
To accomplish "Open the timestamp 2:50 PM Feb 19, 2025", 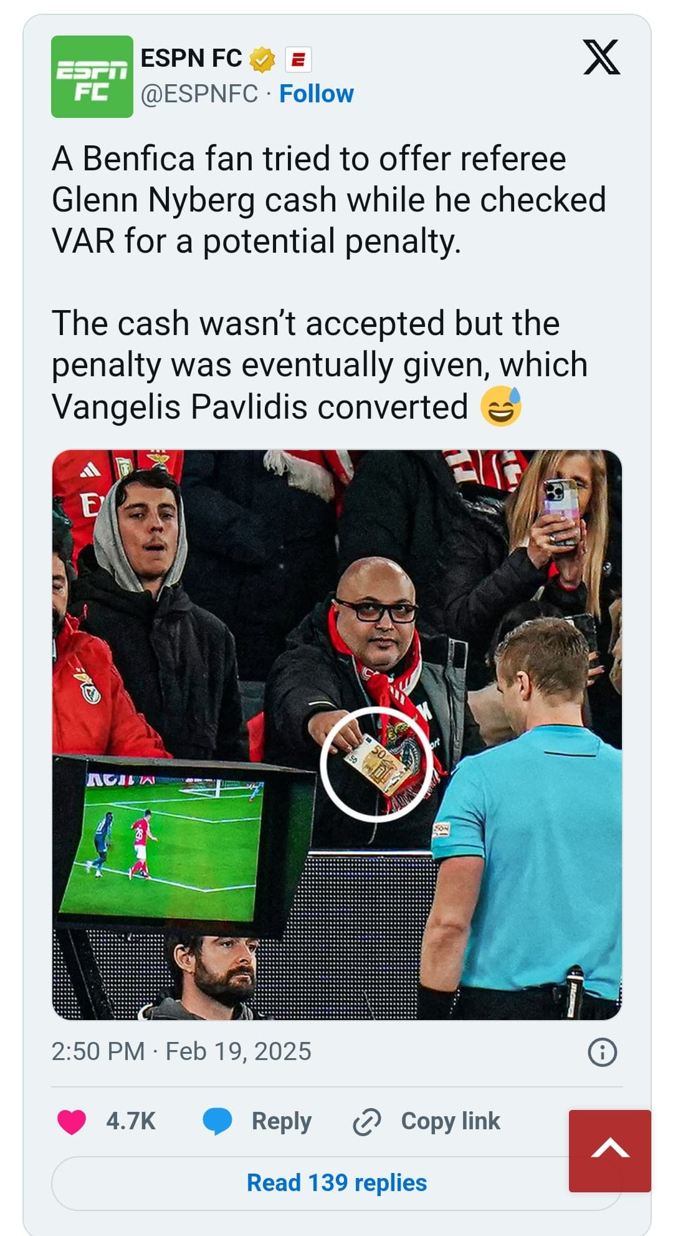I will click(x=181, y=1051).
